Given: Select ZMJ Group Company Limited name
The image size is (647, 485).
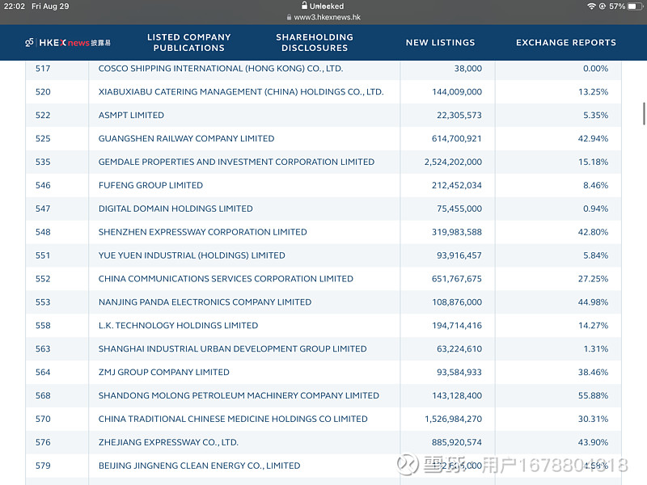Looking at the screenshot, I should pos(164,372).
